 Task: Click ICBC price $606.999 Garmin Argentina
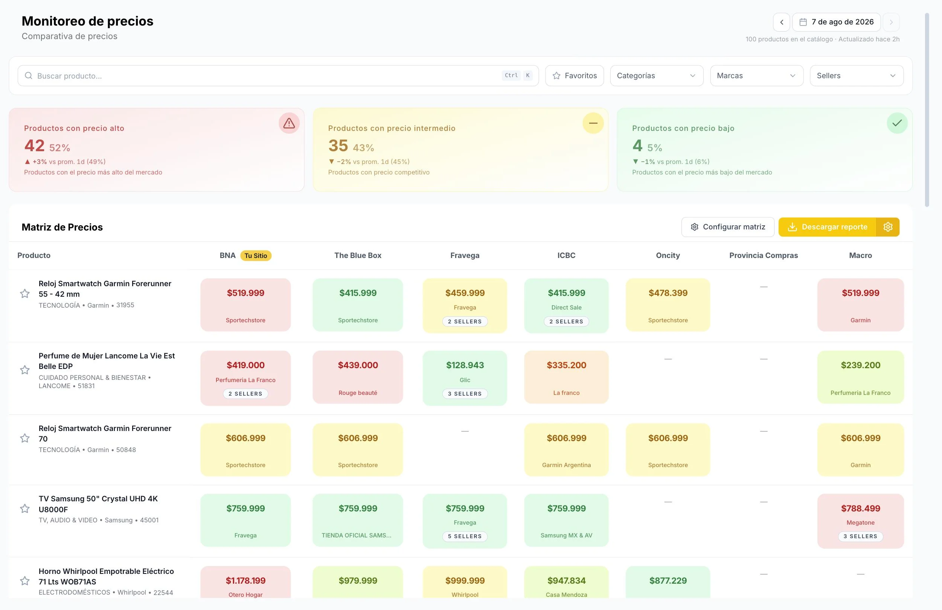[x=566, y=449]
